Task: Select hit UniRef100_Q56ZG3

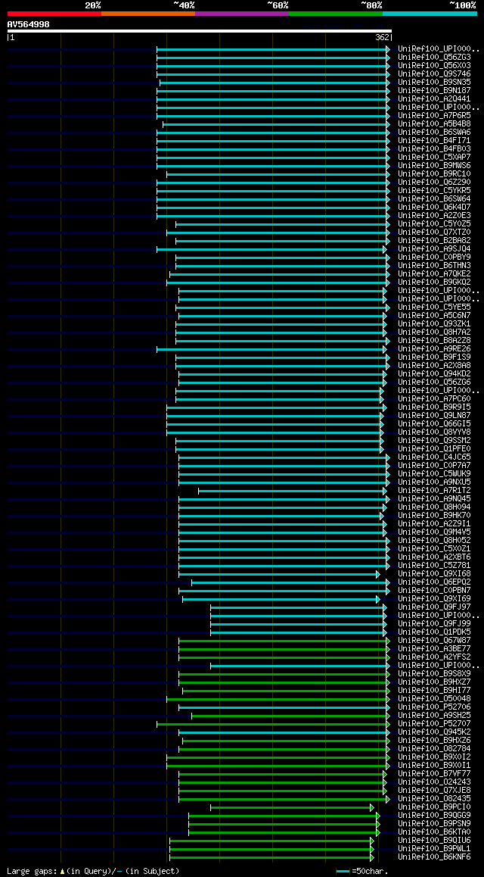Action: coord(434,57)
